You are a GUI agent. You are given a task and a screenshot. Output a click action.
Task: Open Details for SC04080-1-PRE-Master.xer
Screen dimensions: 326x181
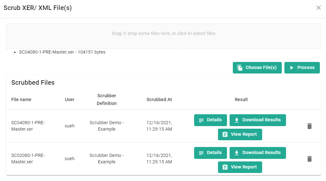(x=210, y=120)
